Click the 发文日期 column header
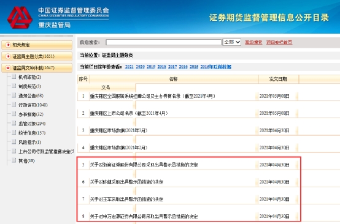 point(279,79)
